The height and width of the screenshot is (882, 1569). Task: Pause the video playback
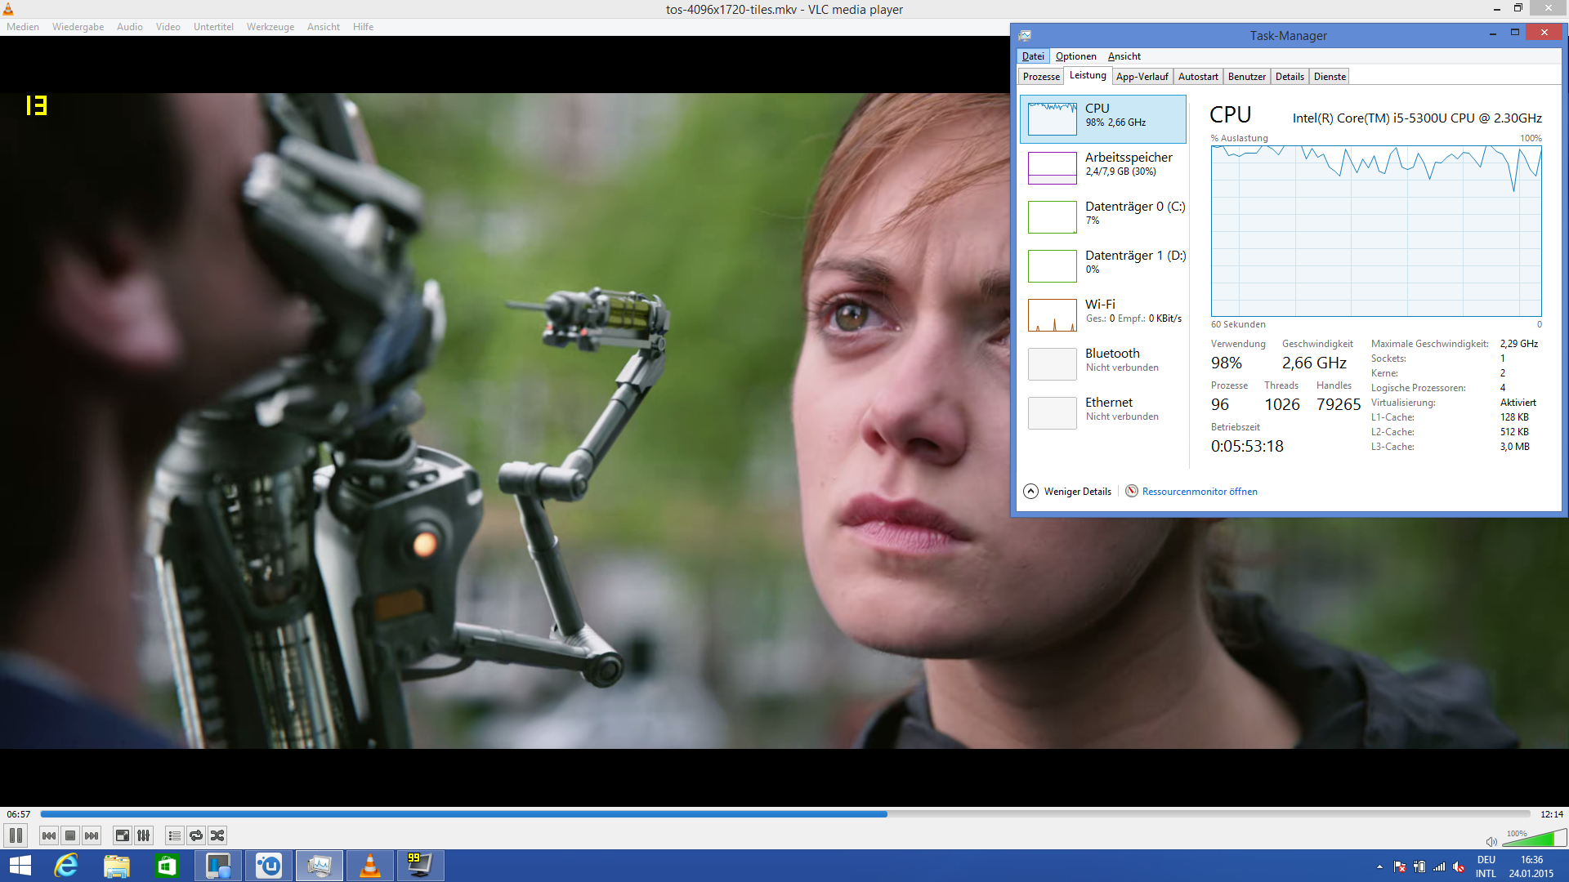[x=16, y=835]
